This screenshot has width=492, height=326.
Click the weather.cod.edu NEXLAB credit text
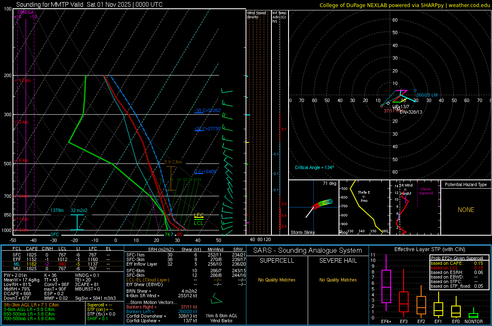point(405,5)
